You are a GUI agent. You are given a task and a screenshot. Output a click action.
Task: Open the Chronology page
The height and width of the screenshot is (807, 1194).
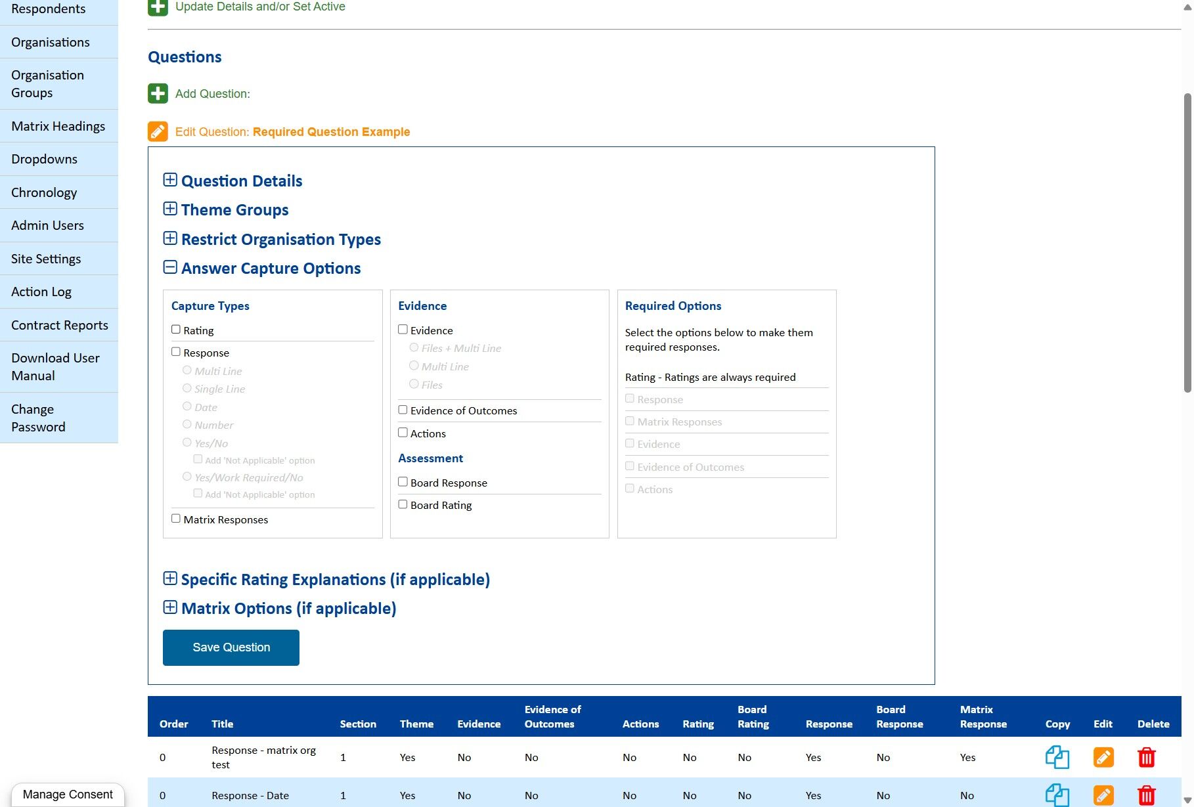59,192
